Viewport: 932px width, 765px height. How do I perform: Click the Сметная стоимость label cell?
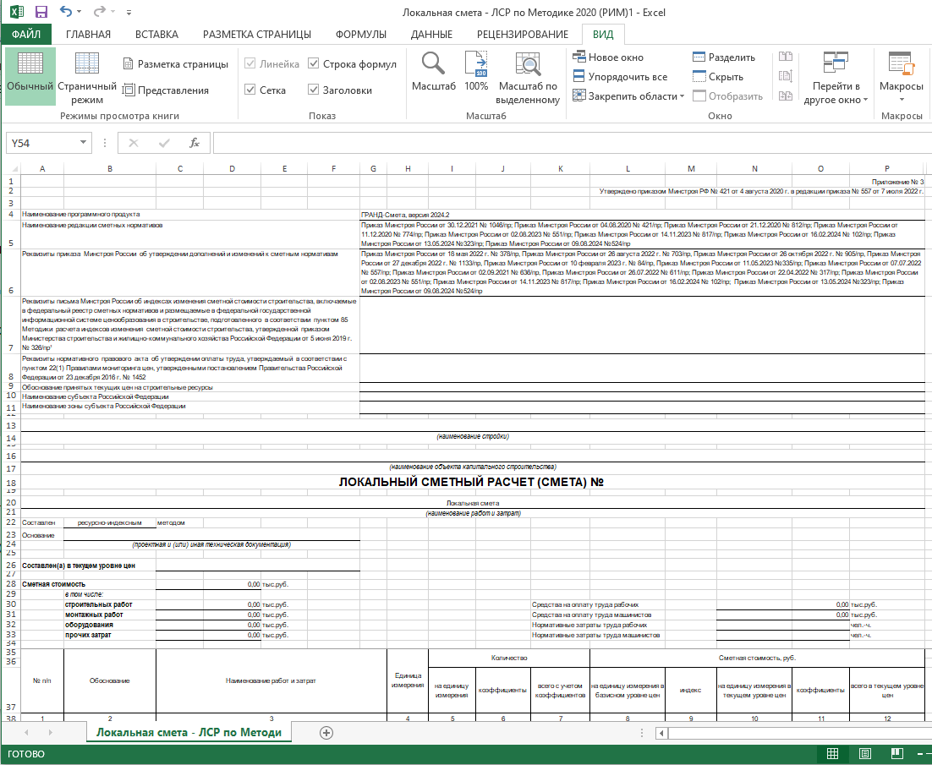pos(53,584)
